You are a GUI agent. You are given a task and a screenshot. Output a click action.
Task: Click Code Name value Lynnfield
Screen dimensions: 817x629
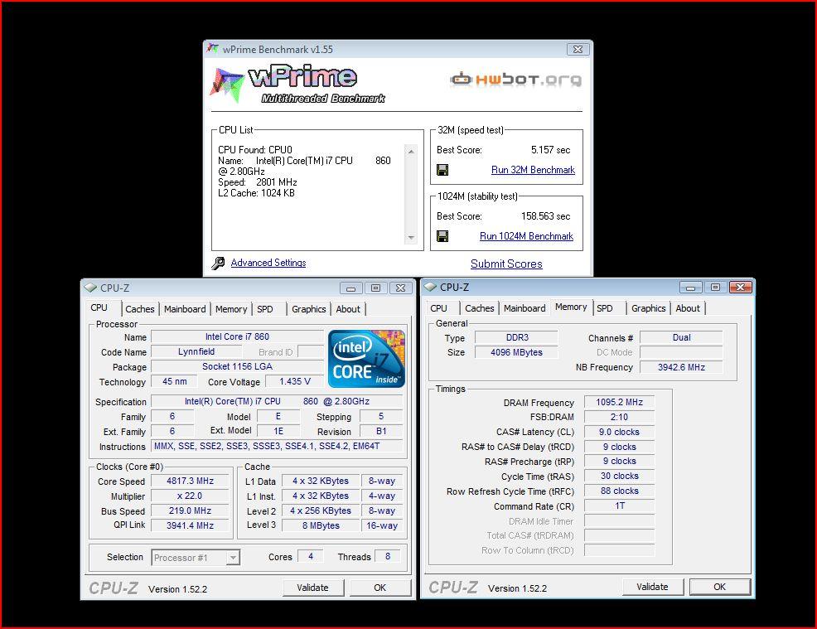pyautogui.click(x=196, y=351)
